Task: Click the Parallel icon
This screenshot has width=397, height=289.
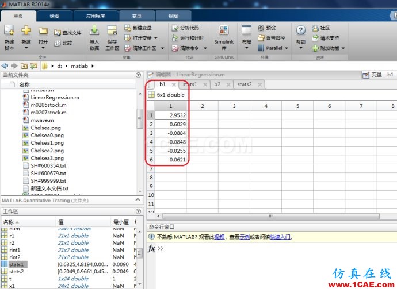Action: point(261,48)
